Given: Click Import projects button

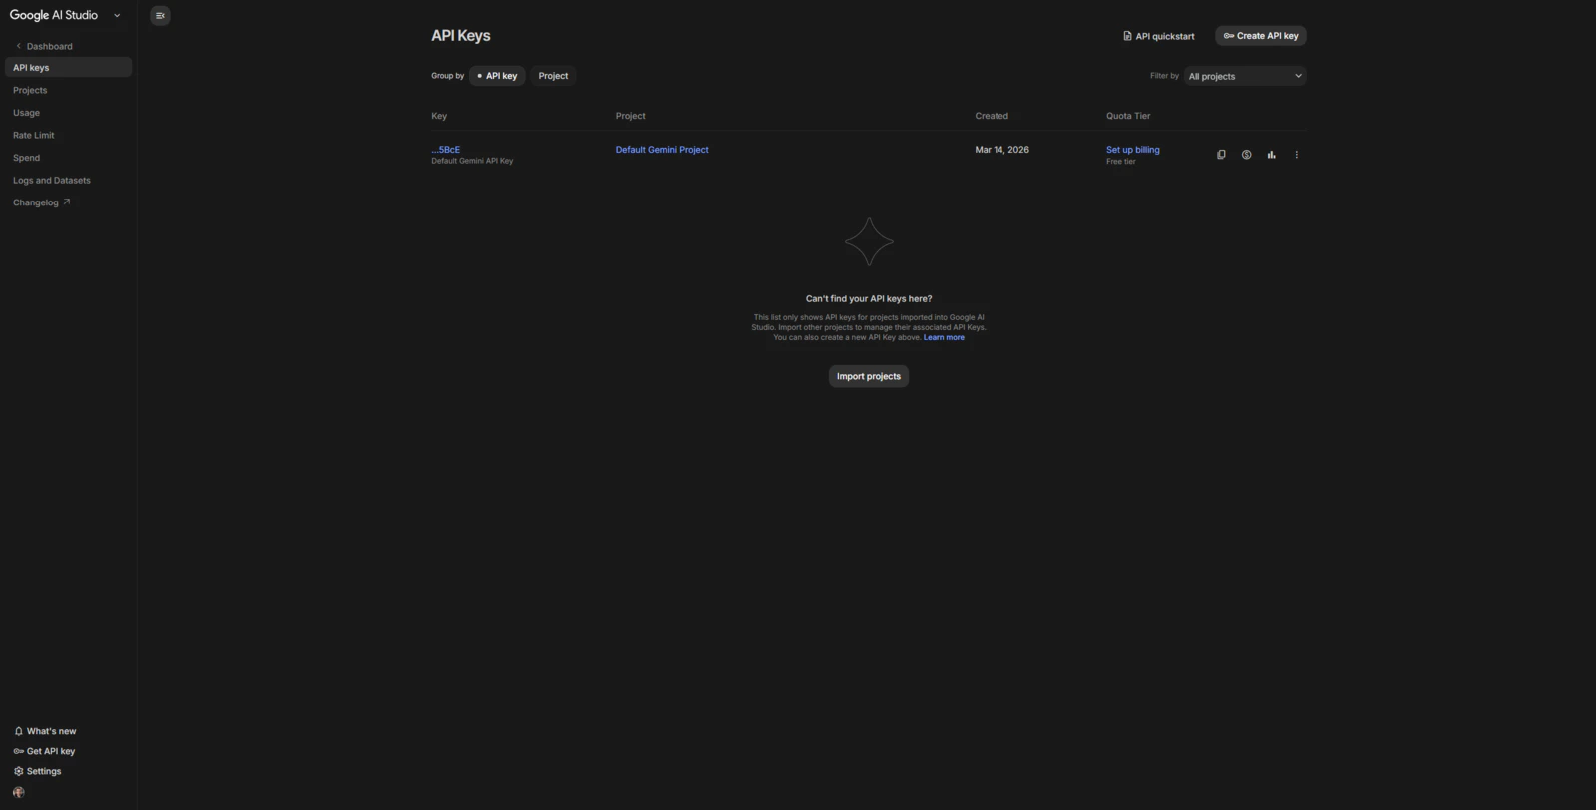Looking at the screenshot, I should 869,376.
